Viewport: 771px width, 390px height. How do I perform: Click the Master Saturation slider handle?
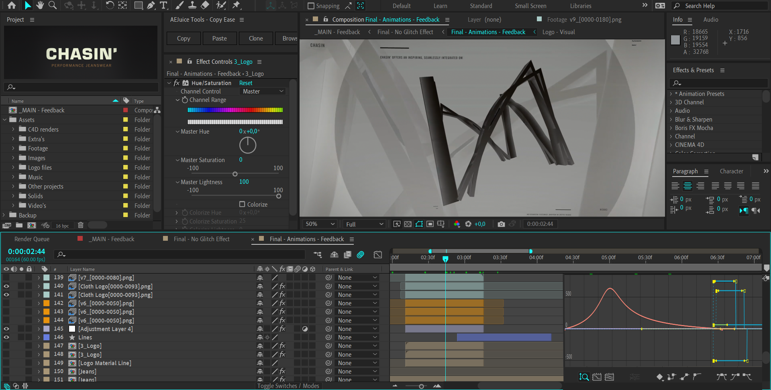235,174
